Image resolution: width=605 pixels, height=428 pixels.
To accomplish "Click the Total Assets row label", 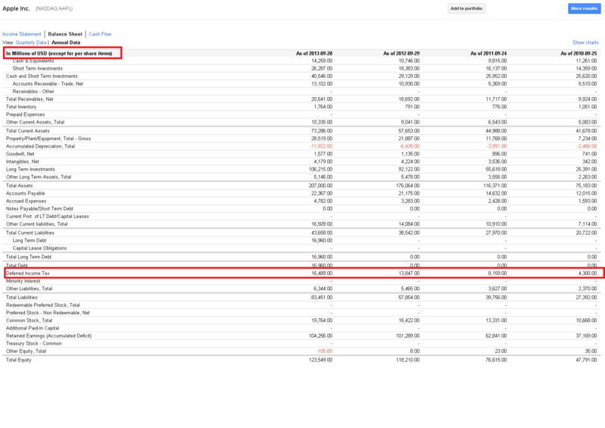I will point(19,186).
